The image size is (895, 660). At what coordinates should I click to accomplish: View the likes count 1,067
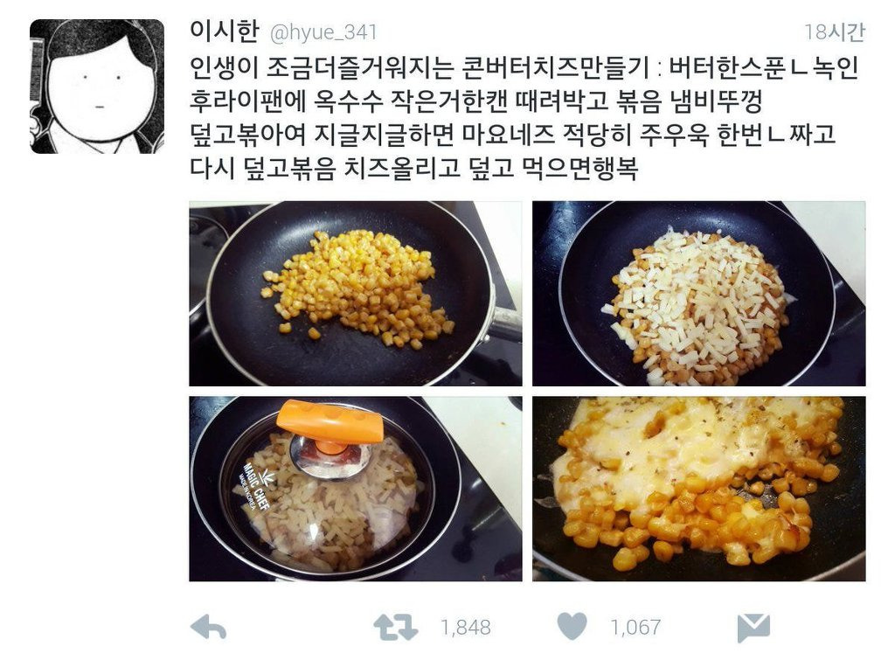coord(635,628)
